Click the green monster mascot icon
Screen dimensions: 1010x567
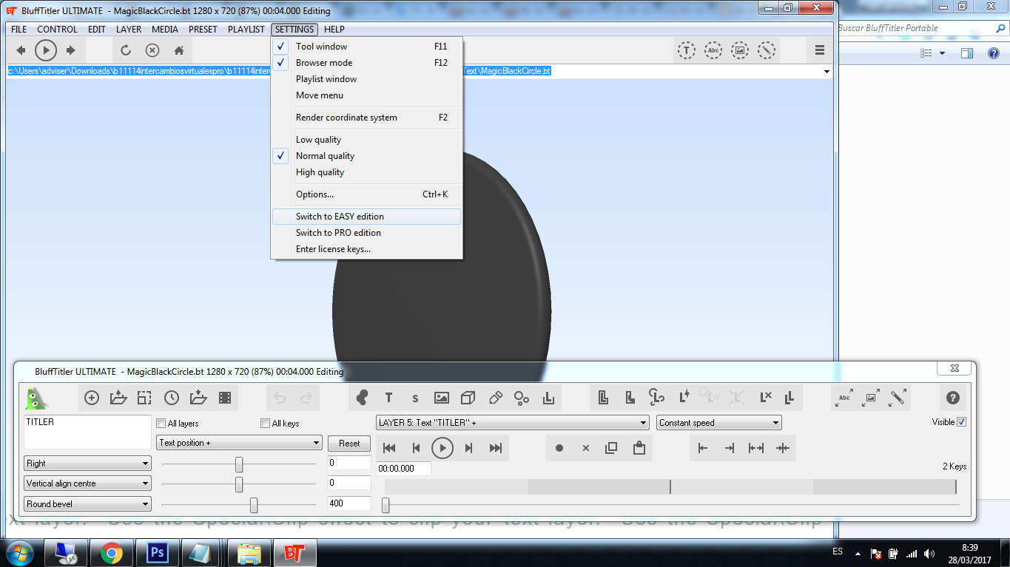pyautogui.click(x=36, y=398)
